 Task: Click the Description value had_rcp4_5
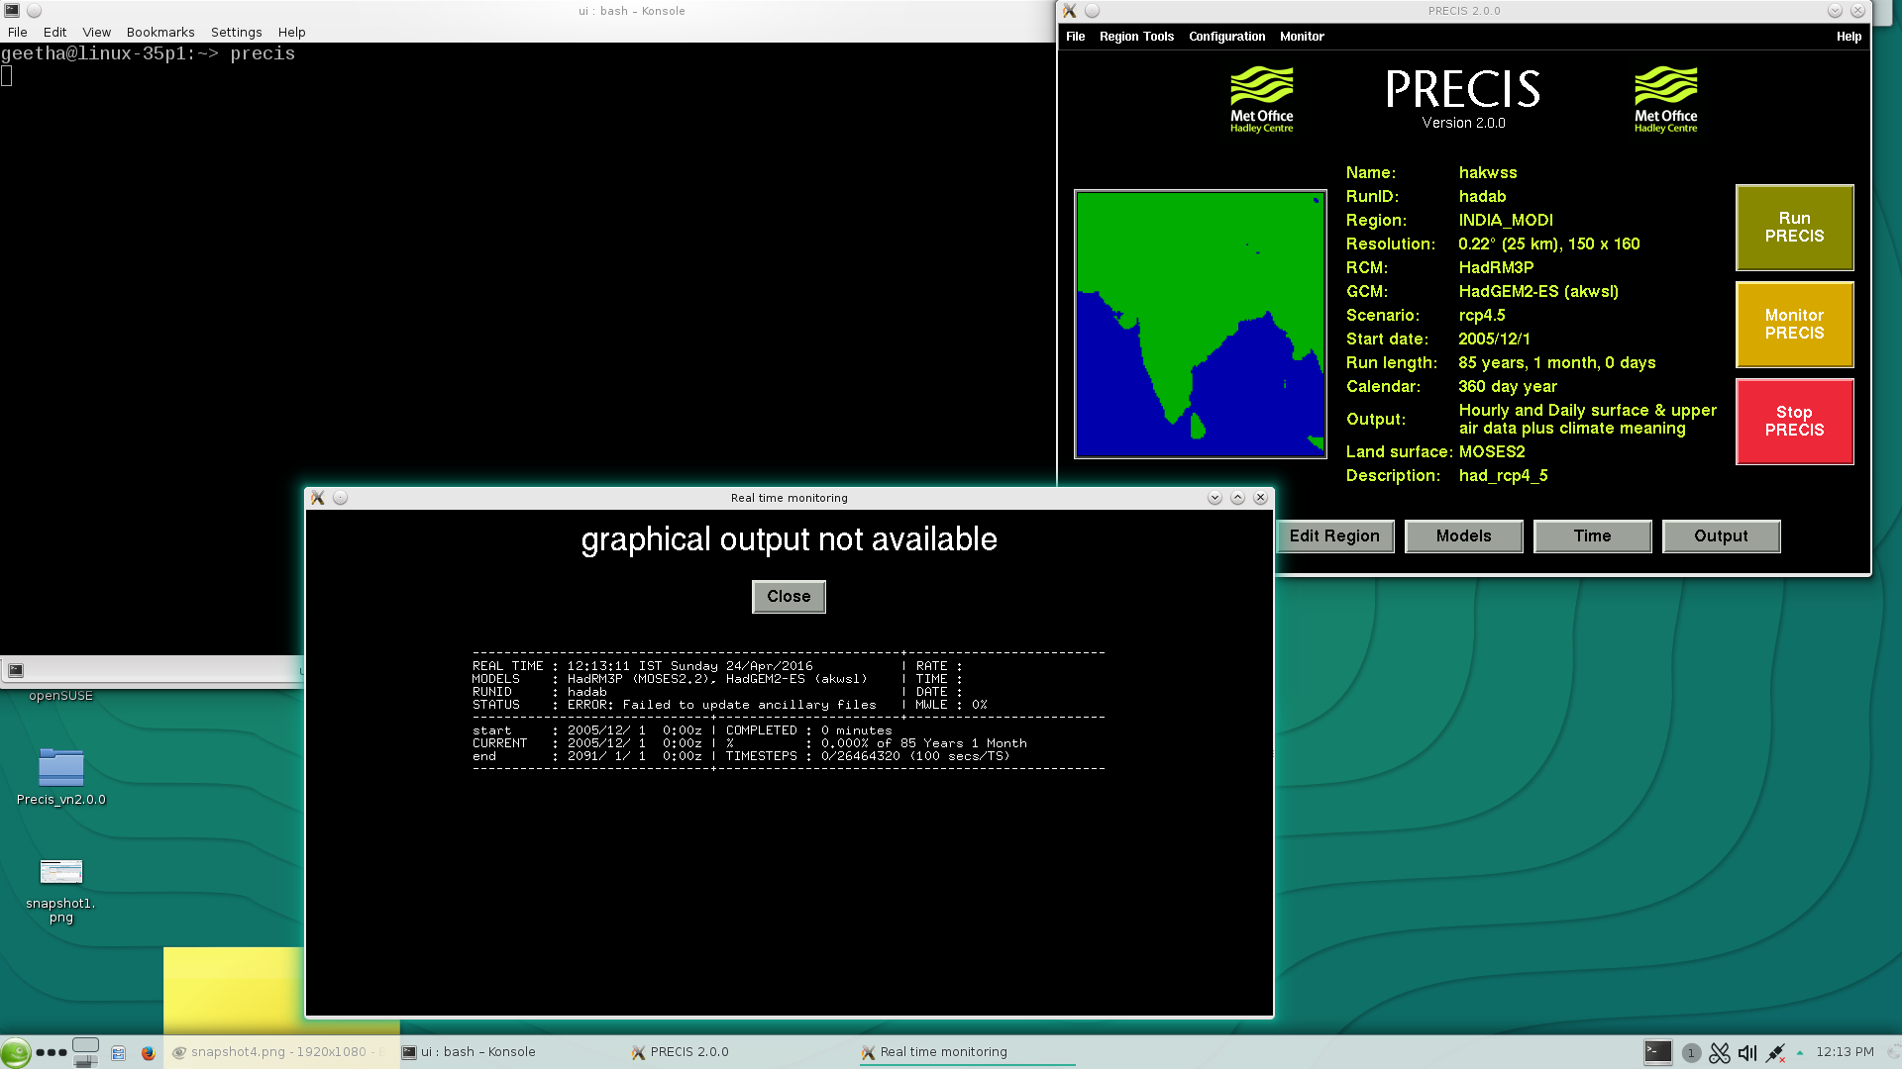[1503, 476]
